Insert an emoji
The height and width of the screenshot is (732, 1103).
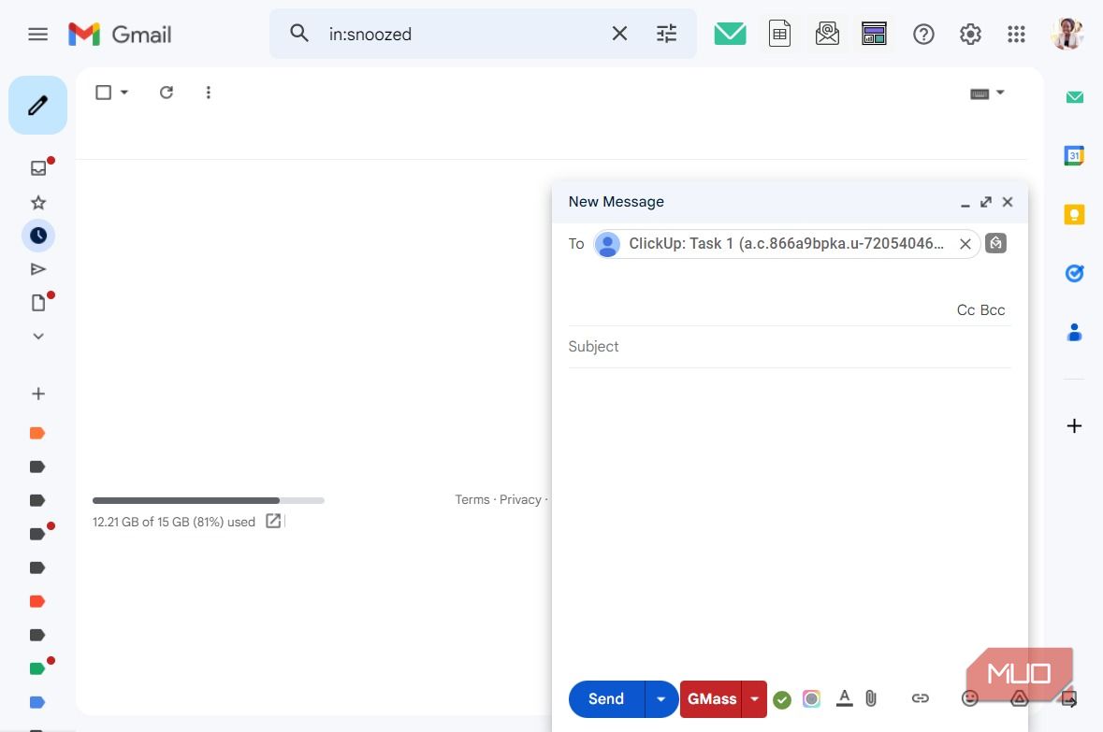coord(969,698)
